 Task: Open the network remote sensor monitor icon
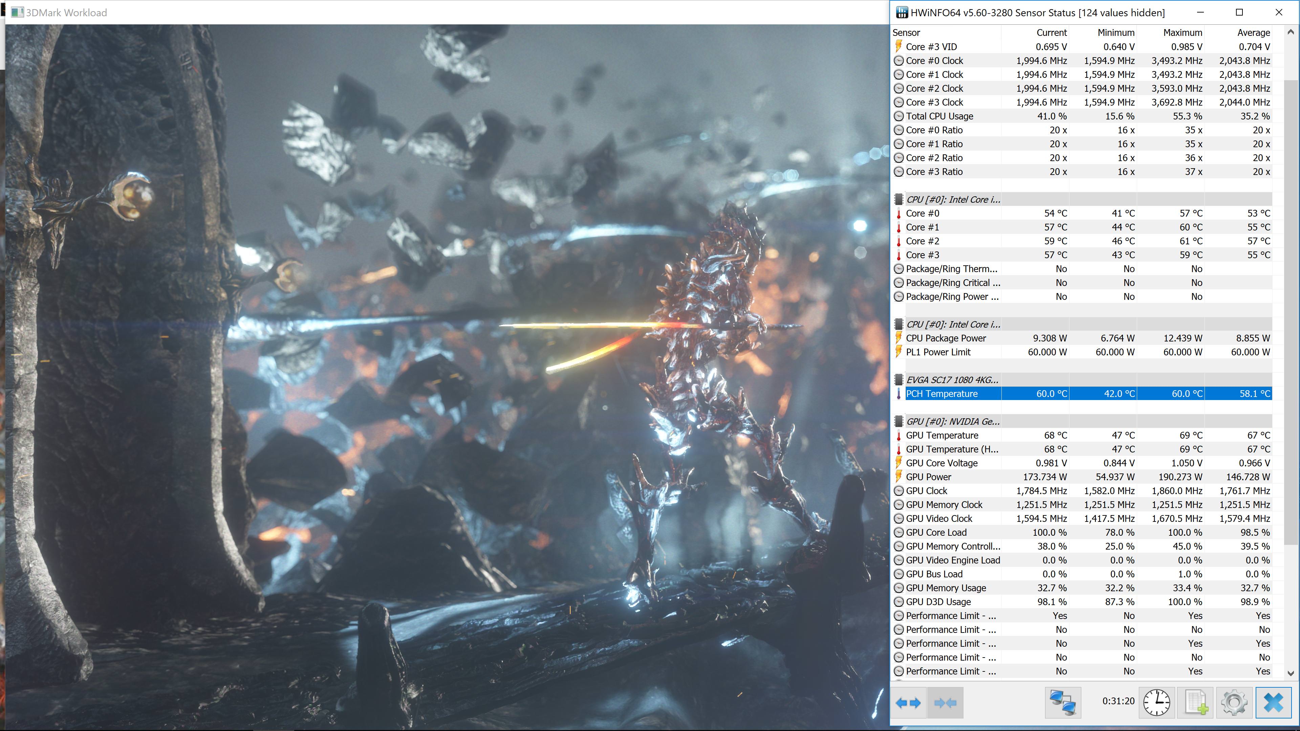(1062, 702)
